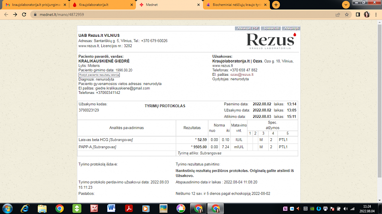382x214 pixels.
Task: Open the Chrome three-dot menu
Action: click(x=376, y=15)
